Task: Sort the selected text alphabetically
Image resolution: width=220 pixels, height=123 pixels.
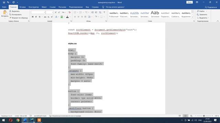Action: point(100,12)
